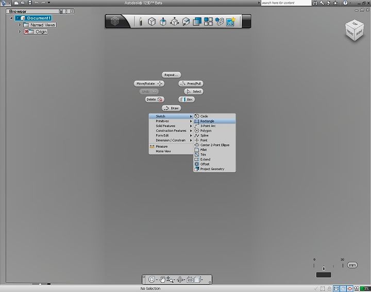Click the Select marking menu button
The image size is (371, 292).
click(194, 92)
